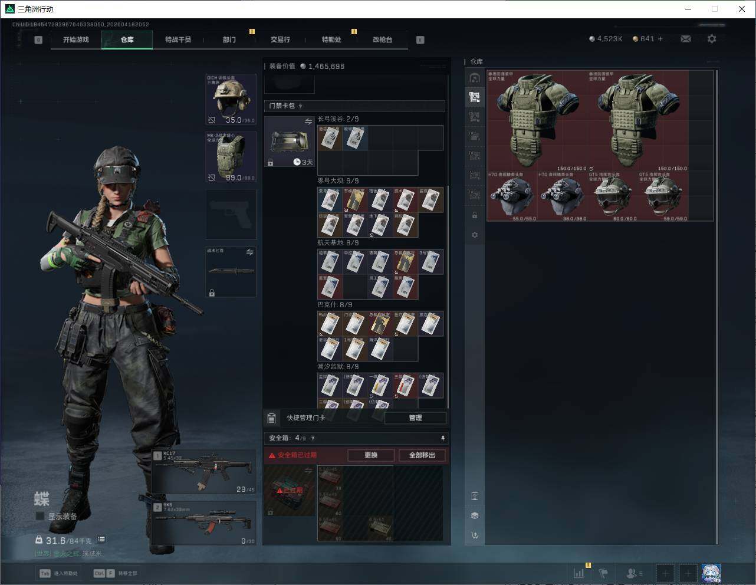Switch to the 仓库 tab

127,40
